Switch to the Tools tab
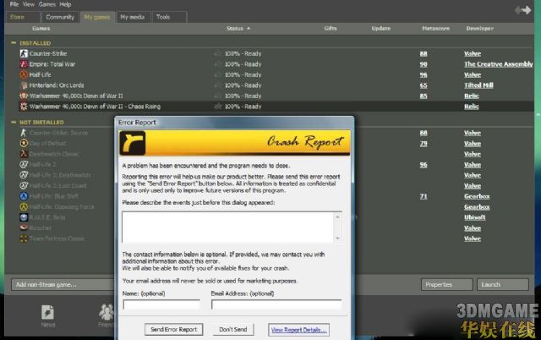The image size is (541, 340). coord(169,17)
